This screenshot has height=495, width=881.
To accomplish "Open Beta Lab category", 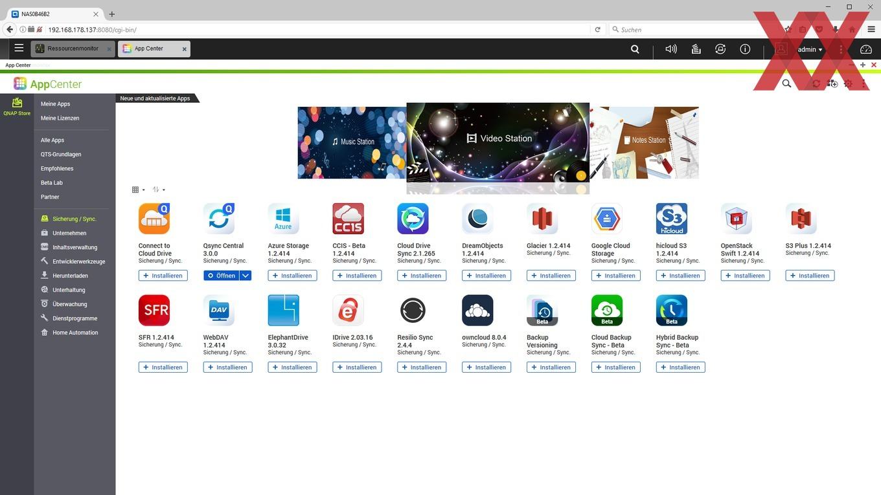I will [52, 183].
